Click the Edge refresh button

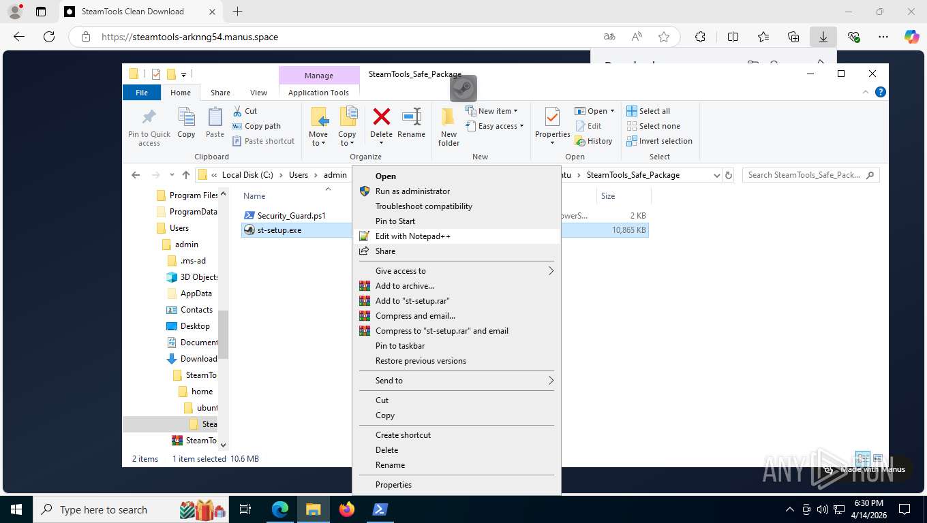coord(48,37)
